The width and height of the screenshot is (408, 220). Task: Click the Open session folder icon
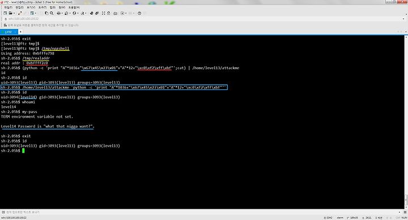point(10,13)
